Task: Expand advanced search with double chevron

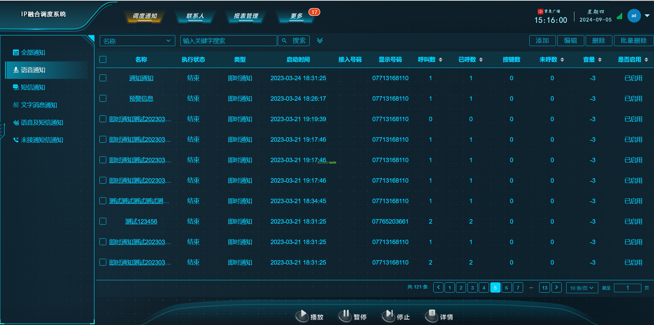Action: coord(320,41)
